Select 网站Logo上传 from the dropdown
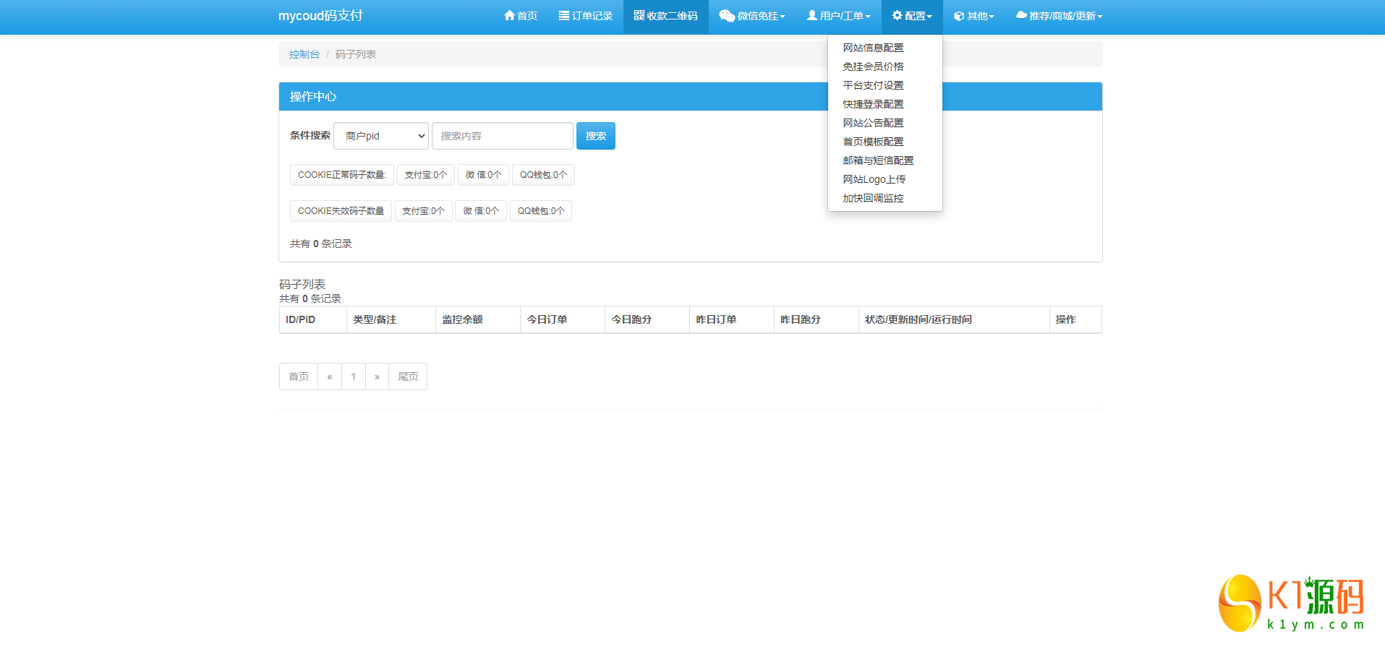This screenshot has width=1385, height=654. (874, 179)
